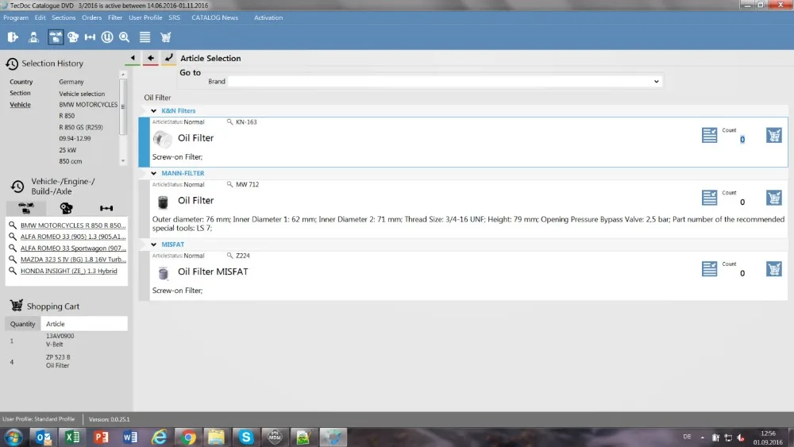
Task: Click the yellow-underlined return arrow button
Action: point(168,58)
